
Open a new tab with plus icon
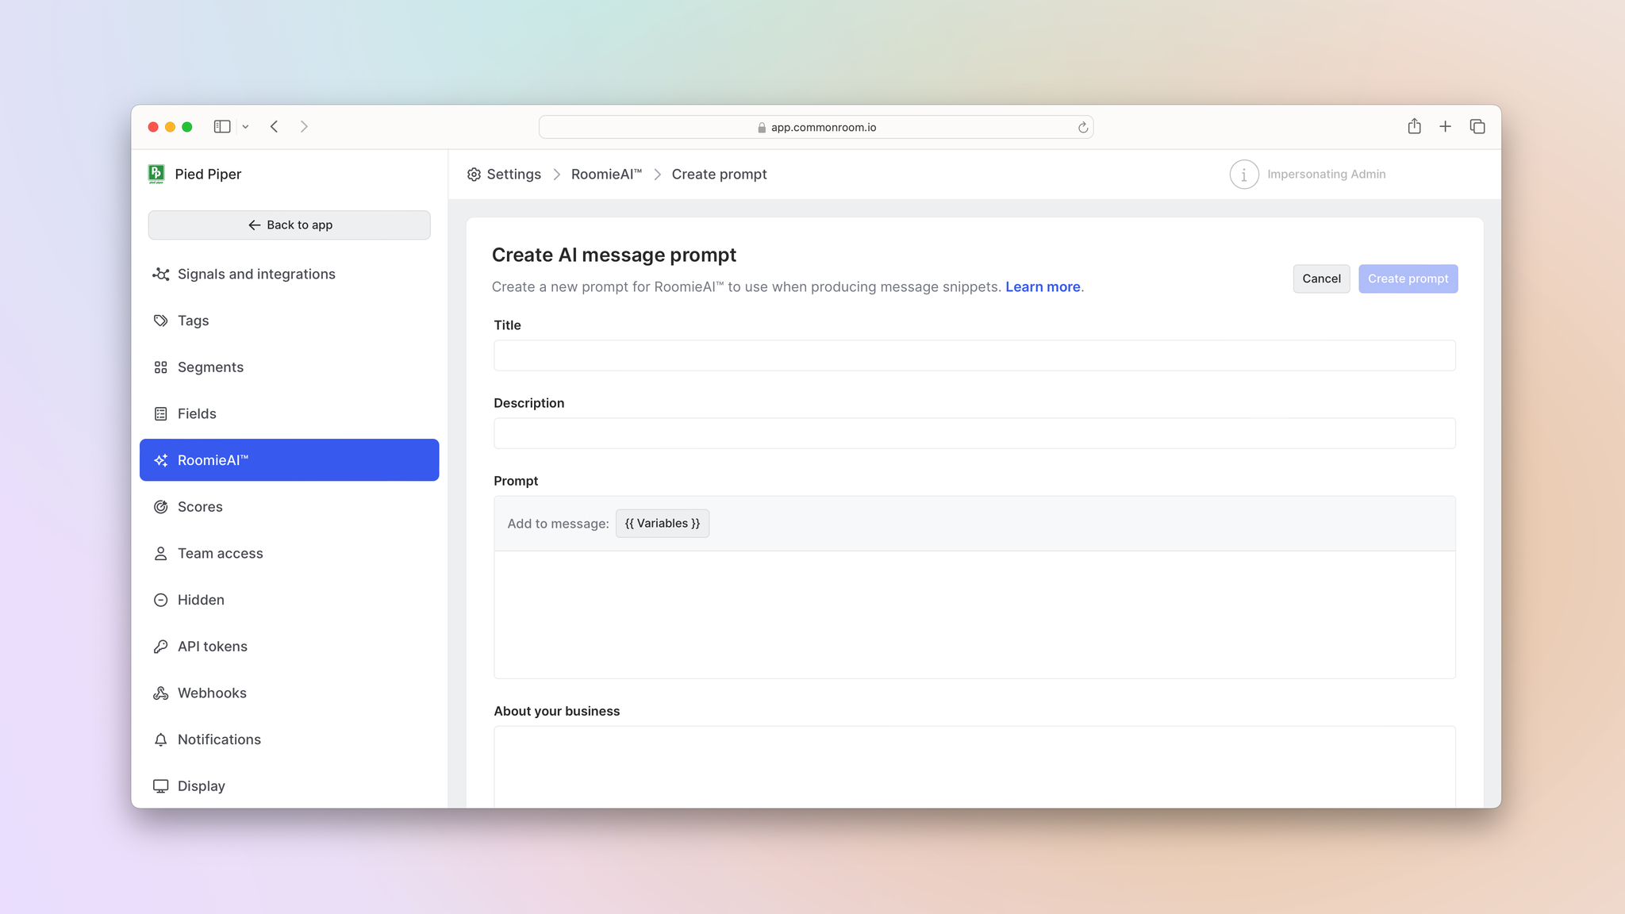coord(1445,127)
